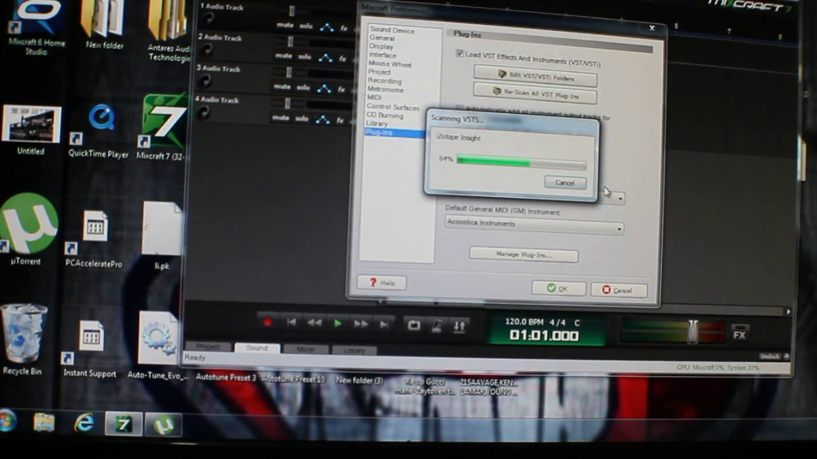Toggle the Metronome icon in transport
817x459 pixels.
(x=437, y=325)
